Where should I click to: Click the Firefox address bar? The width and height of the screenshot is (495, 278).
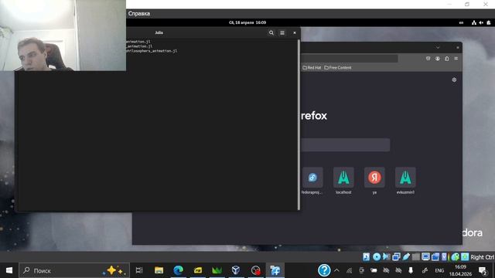coord(350,59)
